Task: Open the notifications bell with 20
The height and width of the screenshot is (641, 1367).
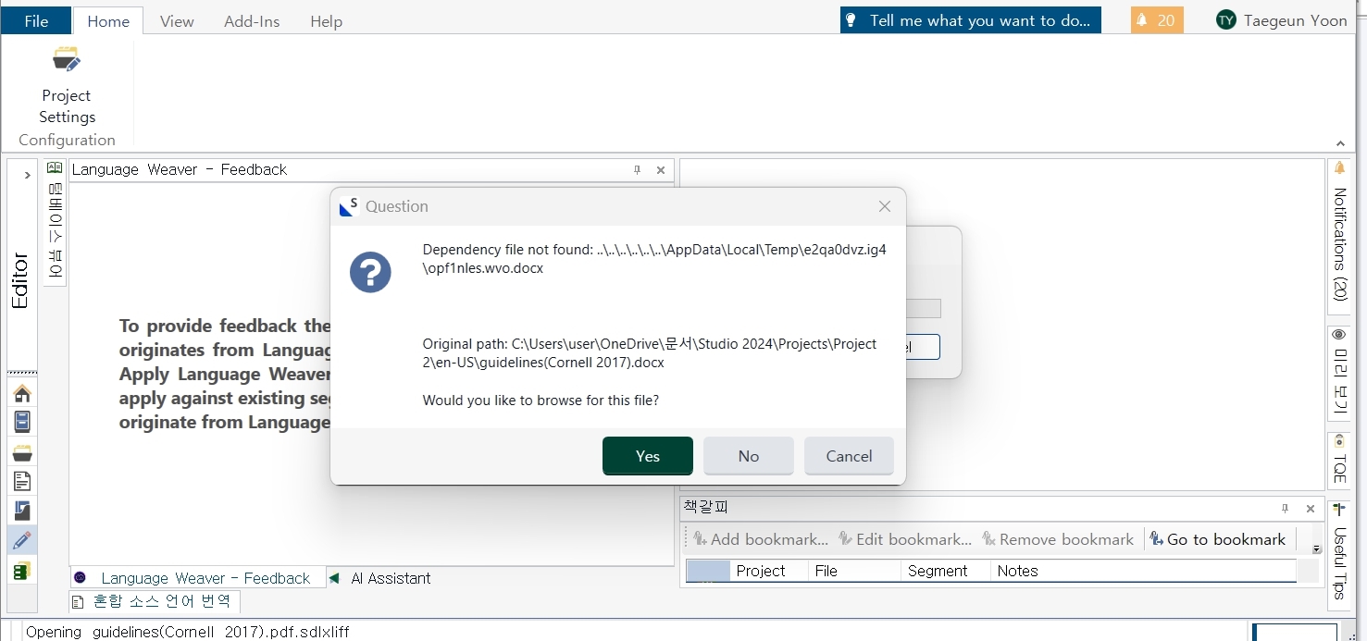Action: click(1157, 20)
